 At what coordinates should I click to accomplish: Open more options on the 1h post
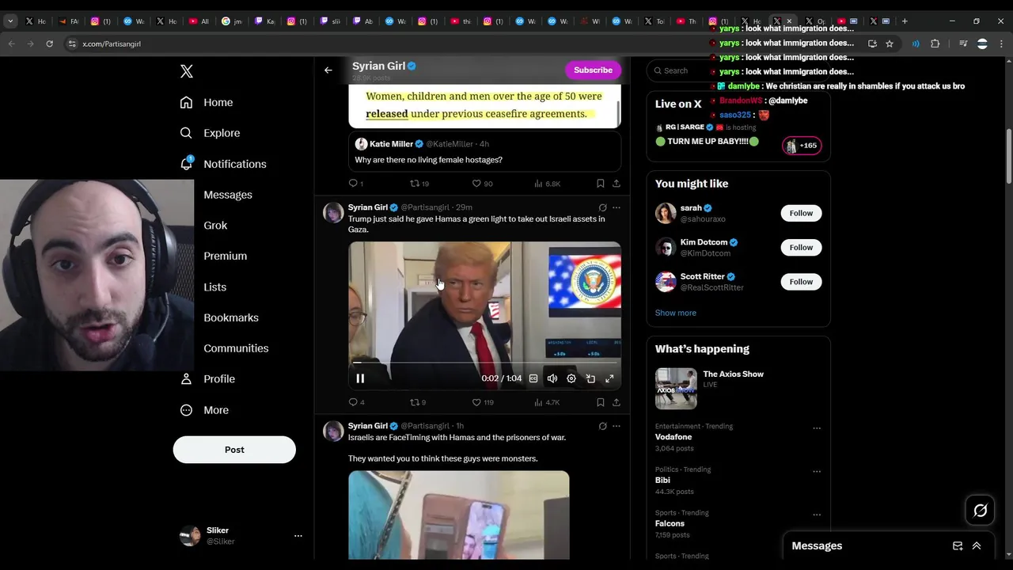click(x=617, y=426)
